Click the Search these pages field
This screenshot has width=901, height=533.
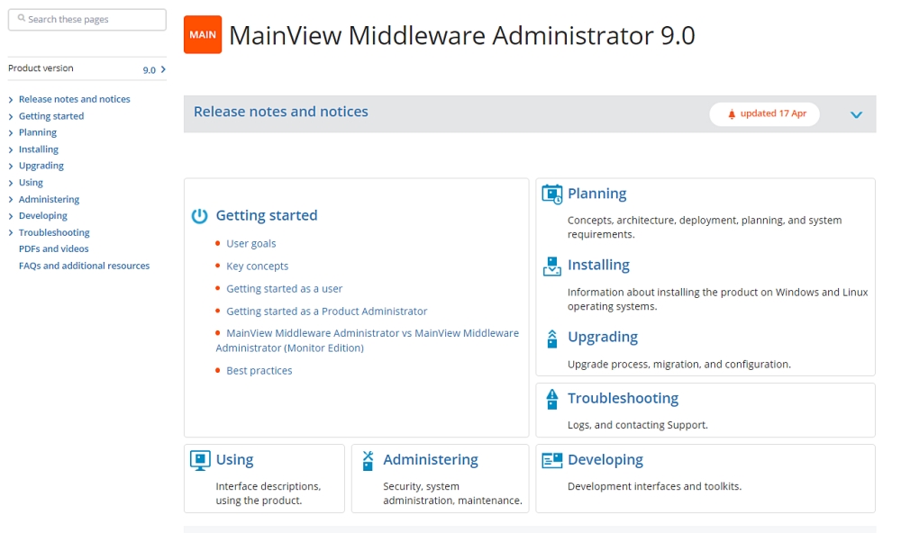pos(87,19)
